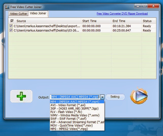
Task: Choose WMV - Windos Media Video
Action: (x=77, y=115)
